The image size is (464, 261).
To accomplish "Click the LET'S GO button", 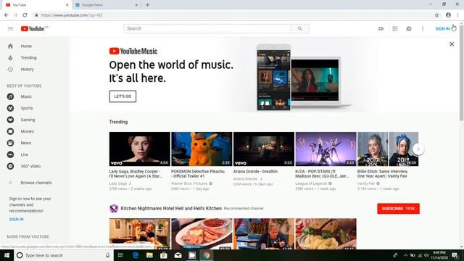I will [x=123, y=96].
